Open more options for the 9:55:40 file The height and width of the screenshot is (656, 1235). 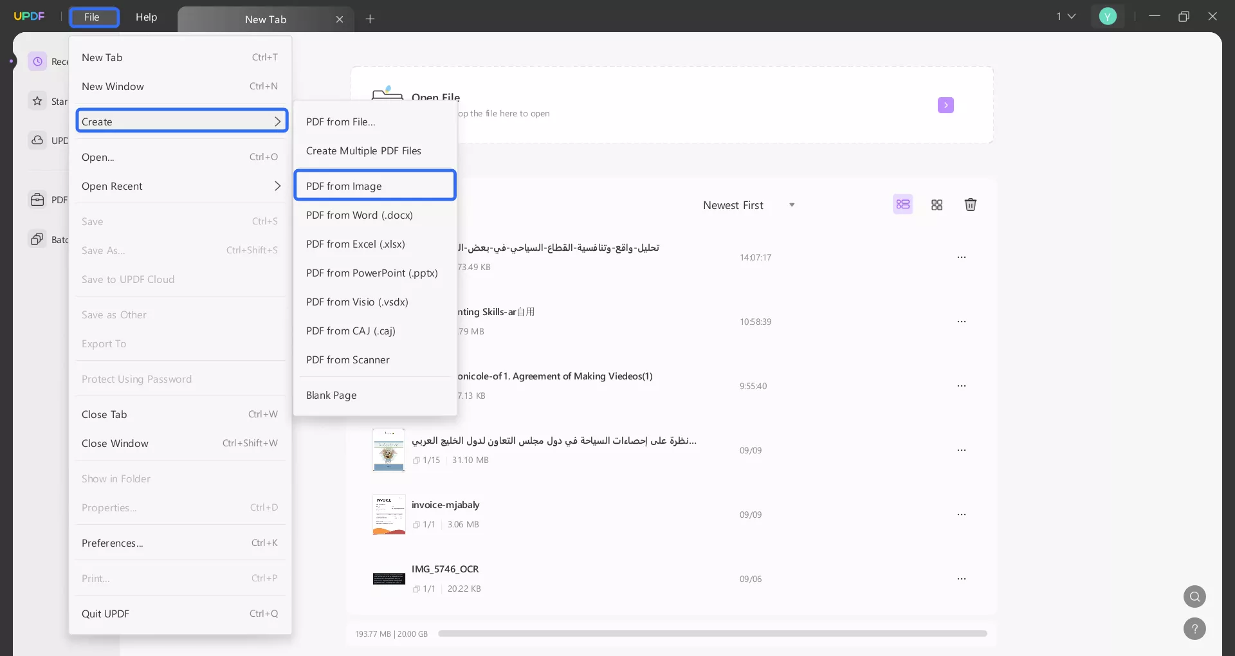[x=962, y=386]
